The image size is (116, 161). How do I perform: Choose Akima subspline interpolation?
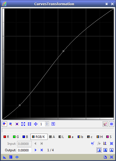(99, 150)
